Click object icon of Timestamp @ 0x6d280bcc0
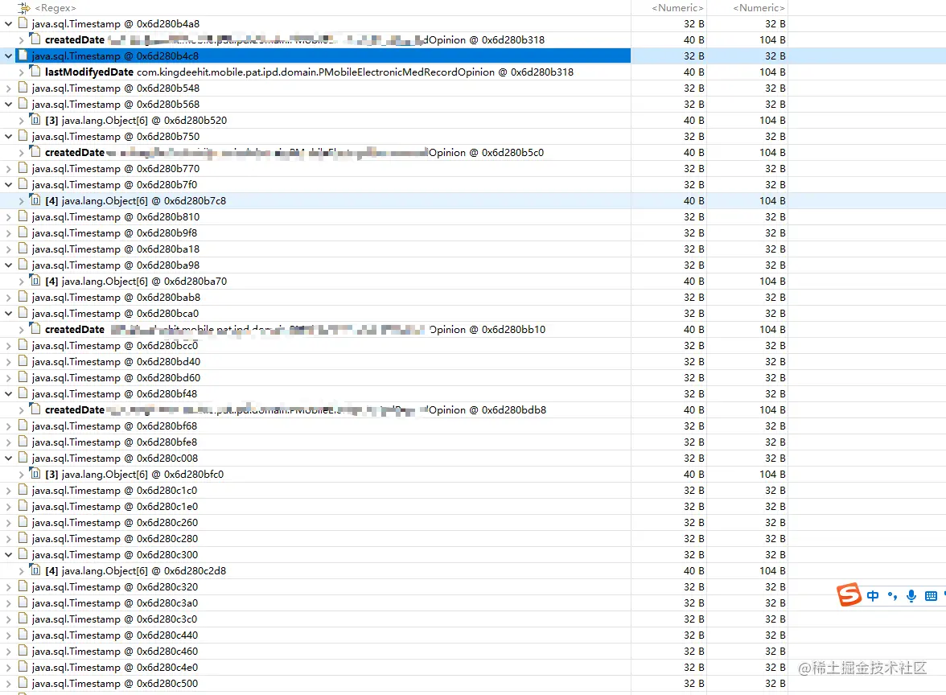The width and height of the screenshot is (946, 695). [x=23, y=345]
